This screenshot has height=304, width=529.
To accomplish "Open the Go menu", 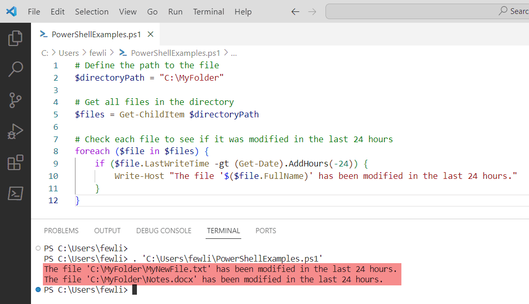I will (152, 11).
